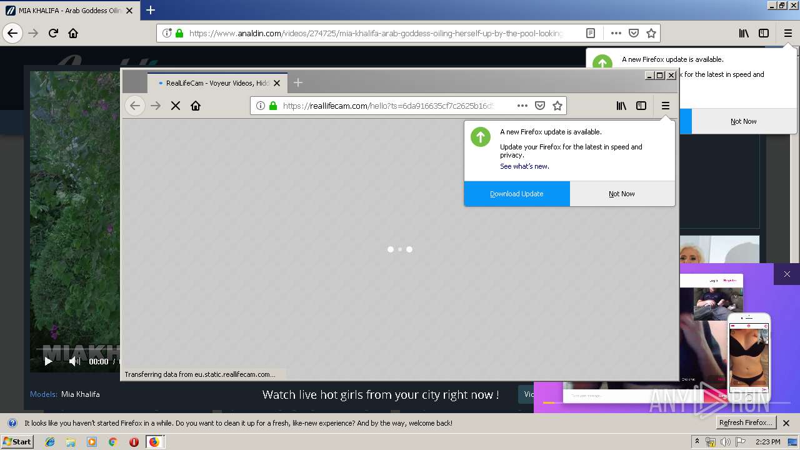Viewport: 800px width, 450px height.
Task: Go Home in RealLifeCam popup window
Action: pyautogui.click(x=196, y=106)
